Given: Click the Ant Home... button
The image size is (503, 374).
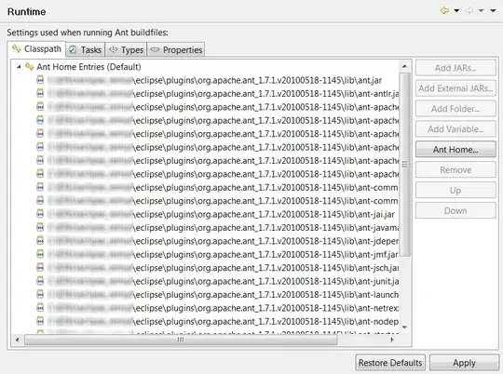Looking at the screenshot, I should pyautogui.click(x=455, y=150).
